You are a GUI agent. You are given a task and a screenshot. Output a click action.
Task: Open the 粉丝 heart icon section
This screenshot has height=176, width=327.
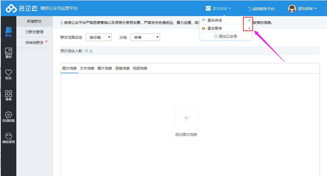point(8,74)
